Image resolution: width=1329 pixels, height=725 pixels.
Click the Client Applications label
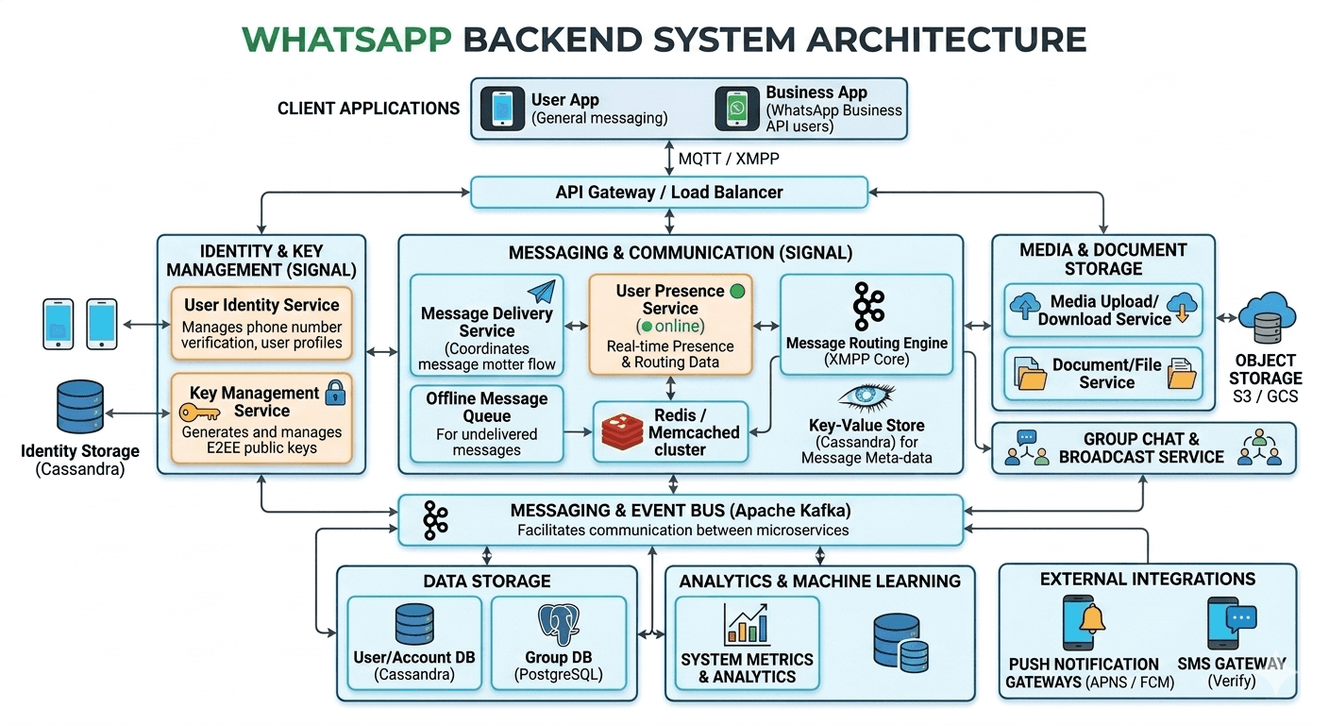tap(369, 109)
